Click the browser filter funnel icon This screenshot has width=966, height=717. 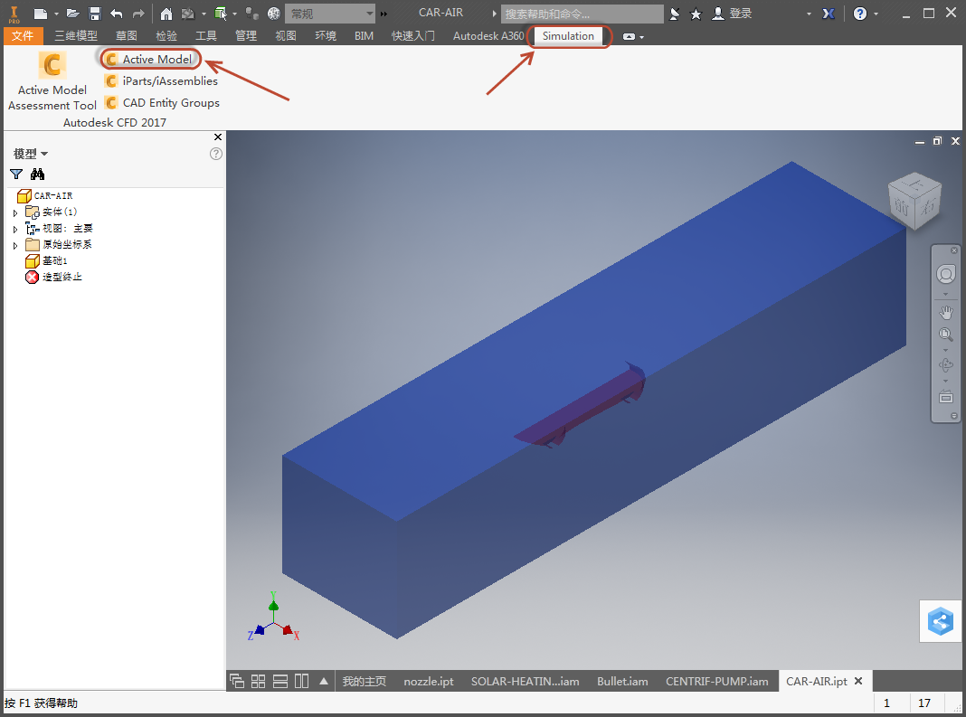coord(16,175)
